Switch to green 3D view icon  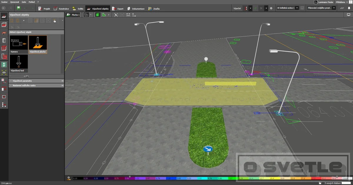point(98,15)
